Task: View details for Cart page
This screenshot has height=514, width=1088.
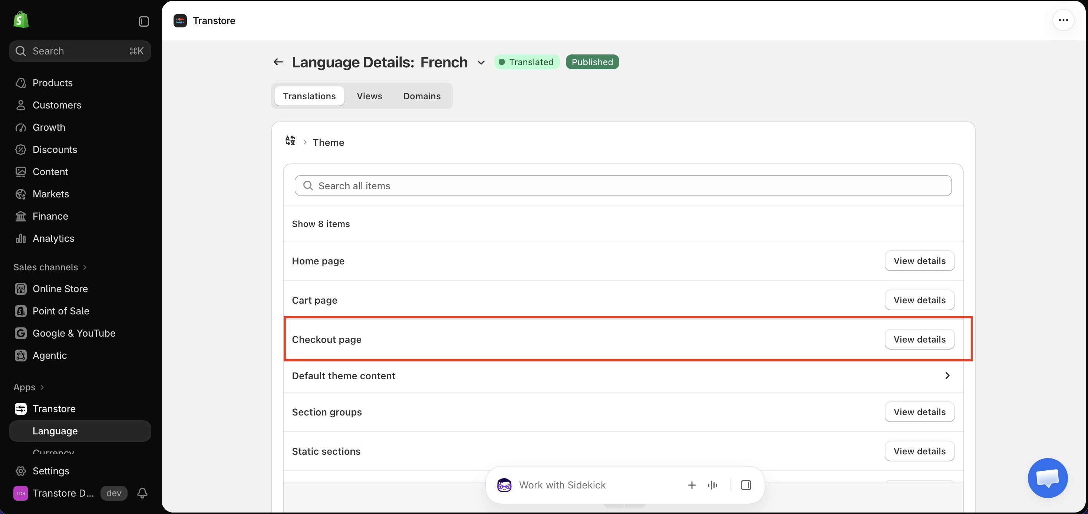Action: pyautogui.click(x=919, y=300)
